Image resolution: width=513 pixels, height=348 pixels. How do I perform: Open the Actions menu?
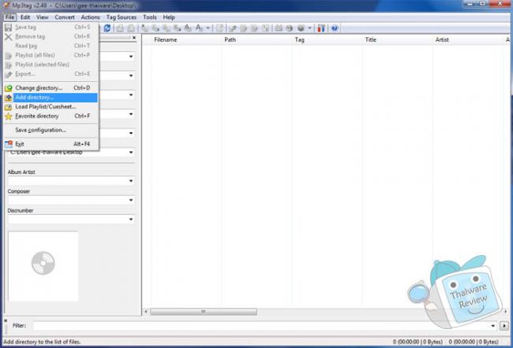[90, 17]
